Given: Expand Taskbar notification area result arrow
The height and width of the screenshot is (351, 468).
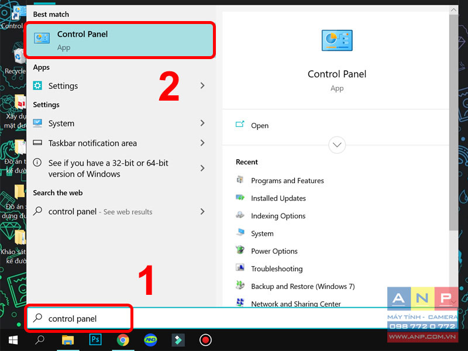Looking at the screenshot, I should (x=202, y=143).
